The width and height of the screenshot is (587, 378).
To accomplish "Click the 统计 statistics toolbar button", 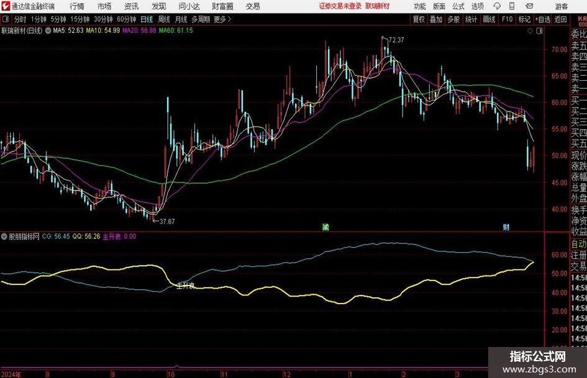I will 471,19.
